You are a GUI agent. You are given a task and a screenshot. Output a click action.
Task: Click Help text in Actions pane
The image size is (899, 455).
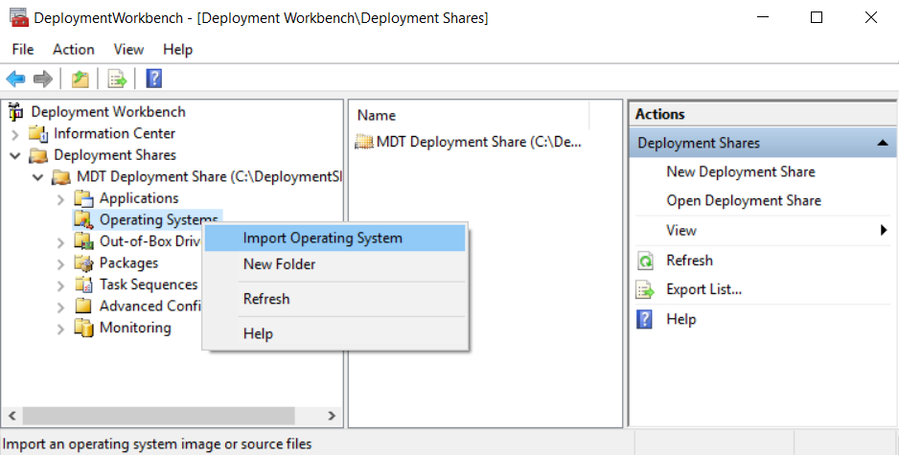pyautogui.click(x=681, y=319)
